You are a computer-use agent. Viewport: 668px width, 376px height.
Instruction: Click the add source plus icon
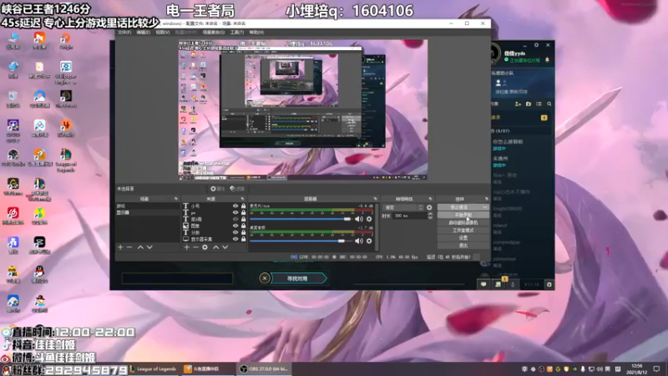coord(186,247)
